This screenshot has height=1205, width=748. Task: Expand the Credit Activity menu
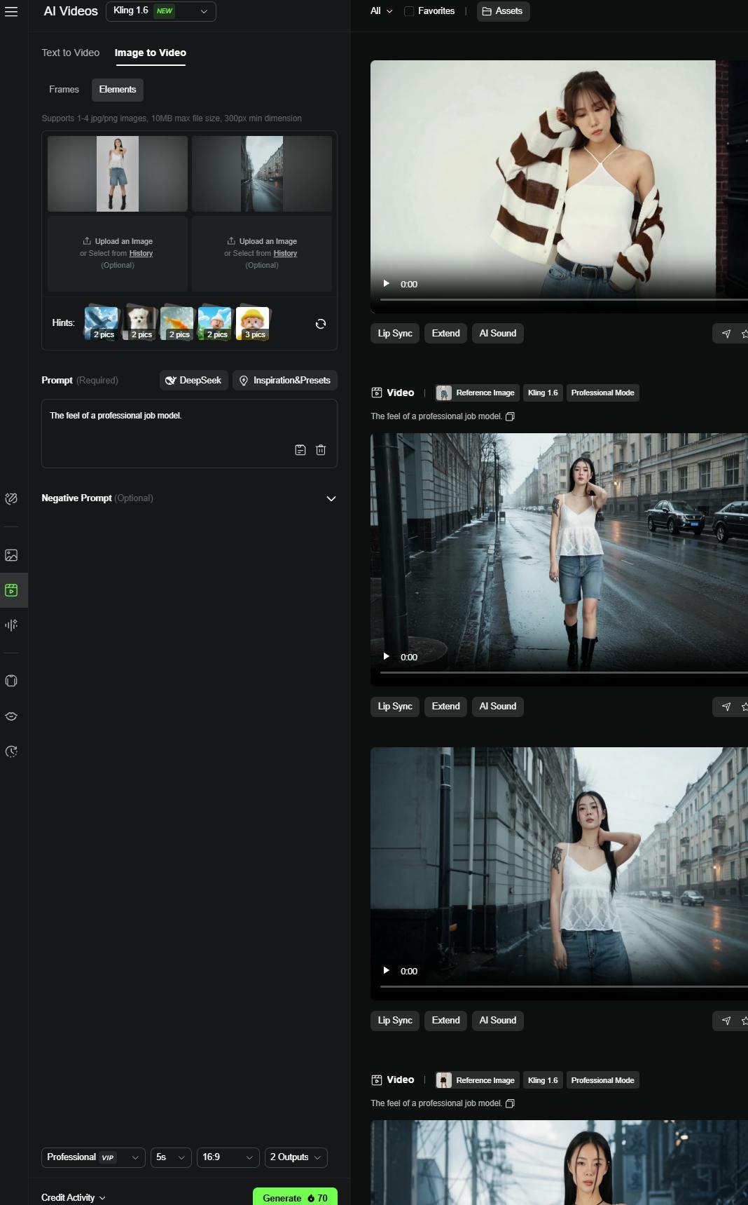pos(74,1198)
